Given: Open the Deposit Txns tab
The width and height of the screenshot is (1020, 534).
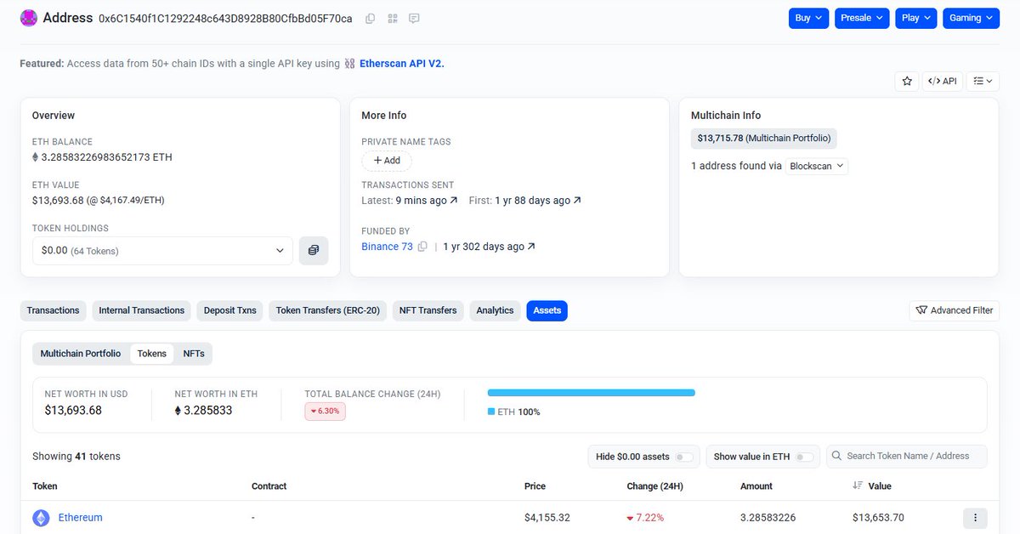Looking at the screenshot, I should coord(230,310).
